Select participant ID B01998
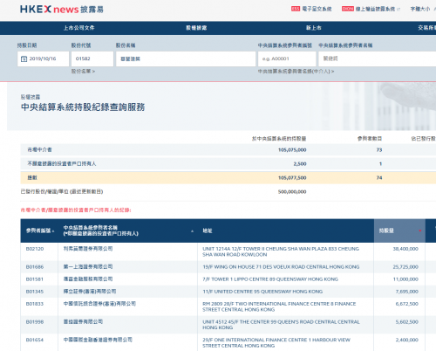The height and width of the screenshot is (351, 436). (x=35, y=322)
